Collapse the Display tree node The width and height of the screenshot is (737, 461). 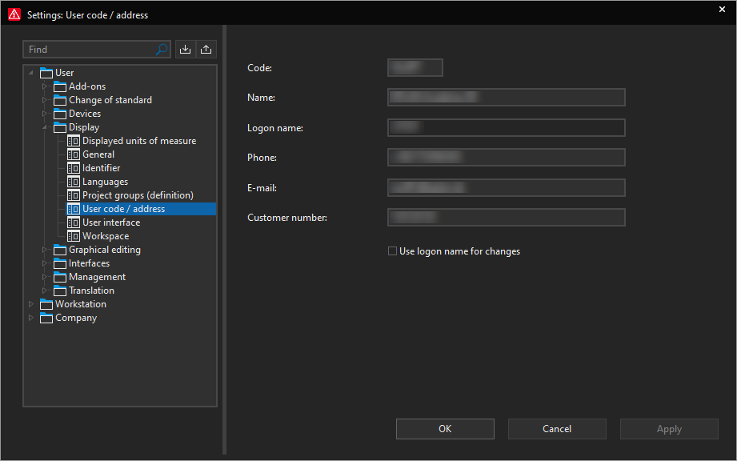[x=45, y=127]
